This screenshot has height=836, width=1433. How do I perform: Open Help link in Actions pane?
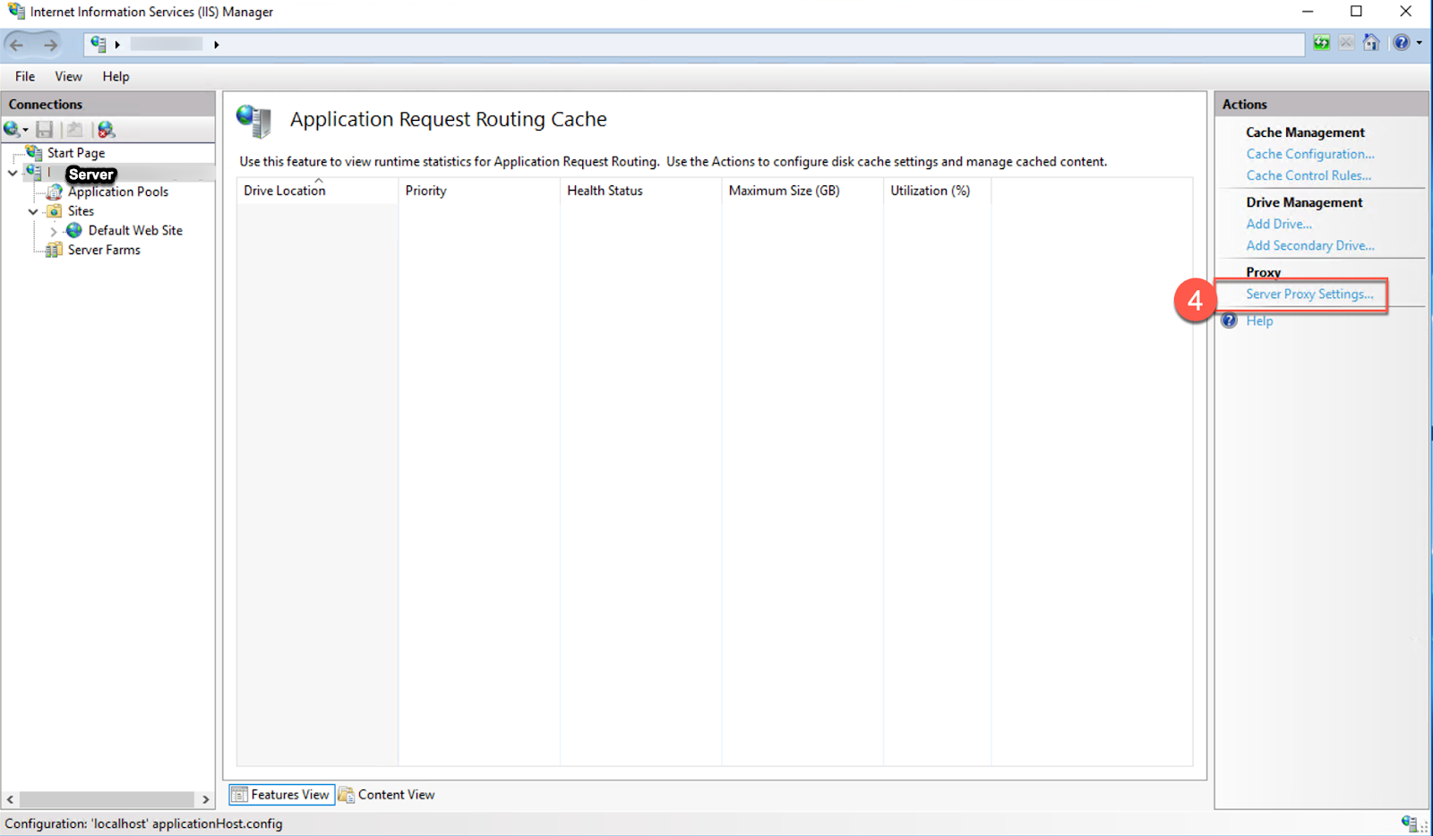(1259, 320)
